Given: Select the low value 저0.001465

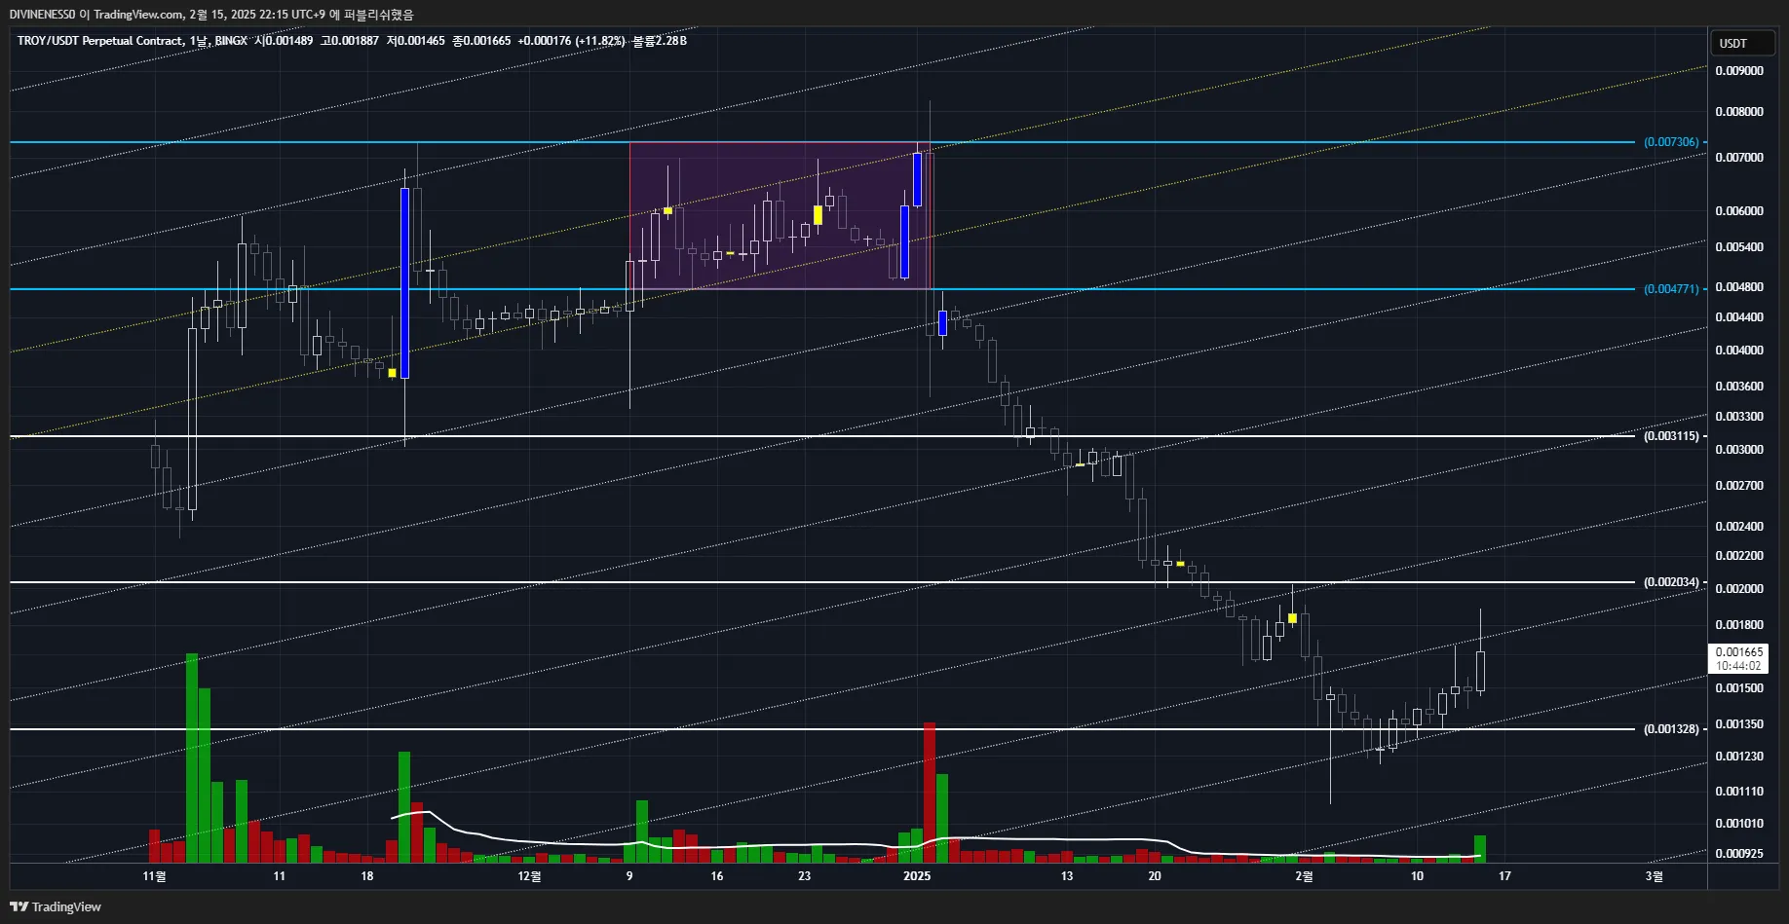Looking at the screenshot, I should (x=416, y=41).
